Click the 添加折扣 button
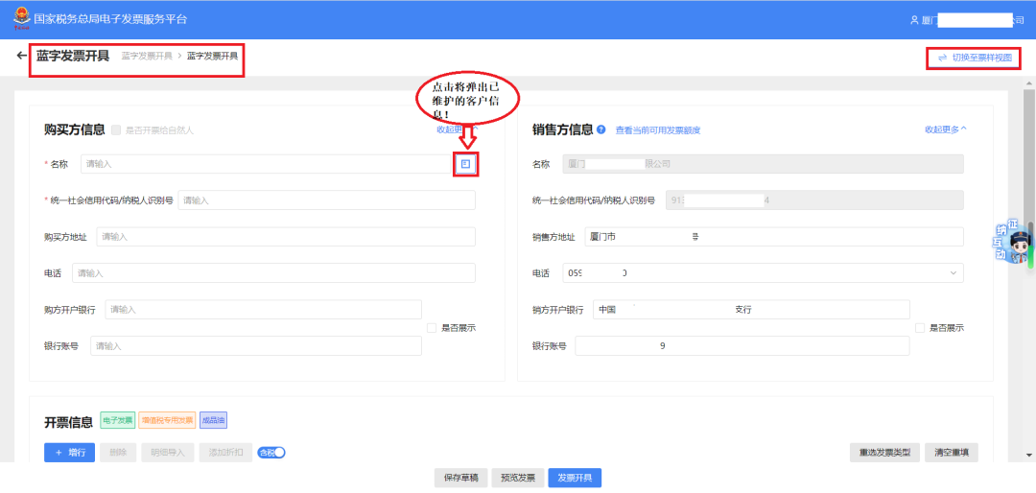The height and width of the screenshot is (493, 1036). 226,453
